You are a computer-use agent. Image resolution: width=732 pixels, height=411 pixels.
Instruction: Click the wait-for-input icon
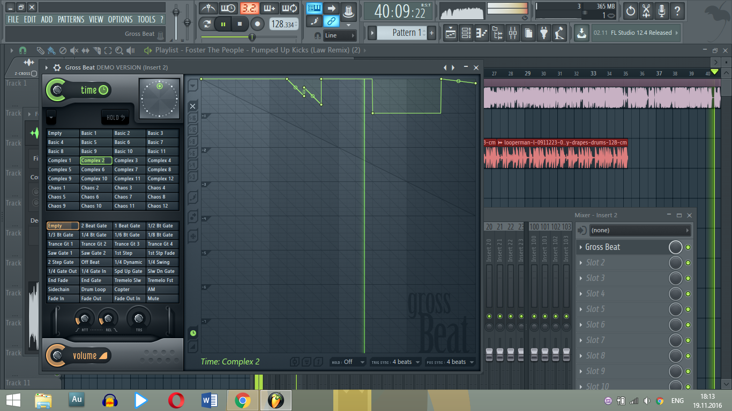pyautogui.click(x=228, y=8)
